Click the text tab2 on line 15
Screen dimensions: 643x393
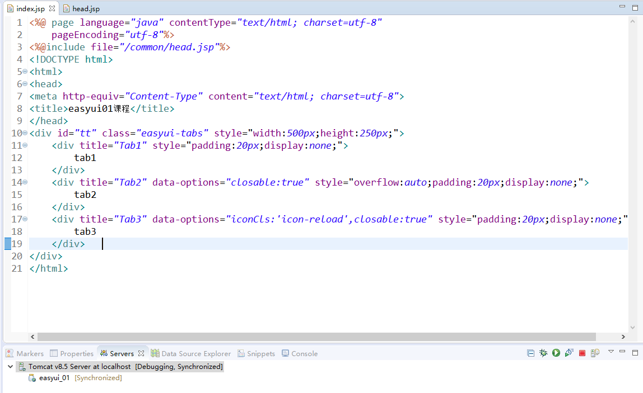(x=85, y=195)
